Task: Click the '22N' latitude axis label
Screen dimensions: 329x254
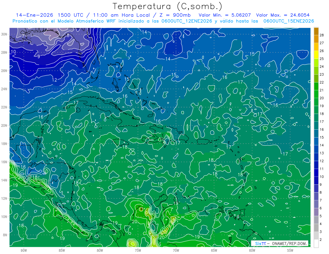Action: point(4,107)
